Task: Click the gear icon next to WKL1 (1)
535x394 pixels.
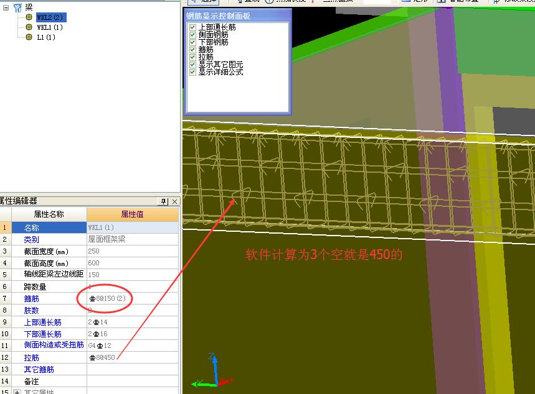Action: [29, 27]
